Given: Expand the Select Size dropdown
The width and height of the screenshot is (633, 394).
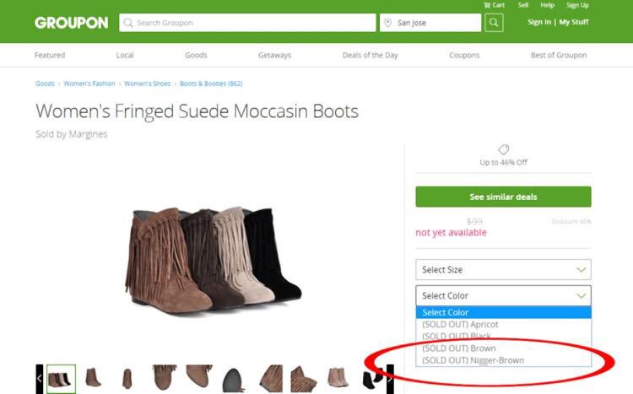Looking at the screenshot, I should (x=503, y=270).
